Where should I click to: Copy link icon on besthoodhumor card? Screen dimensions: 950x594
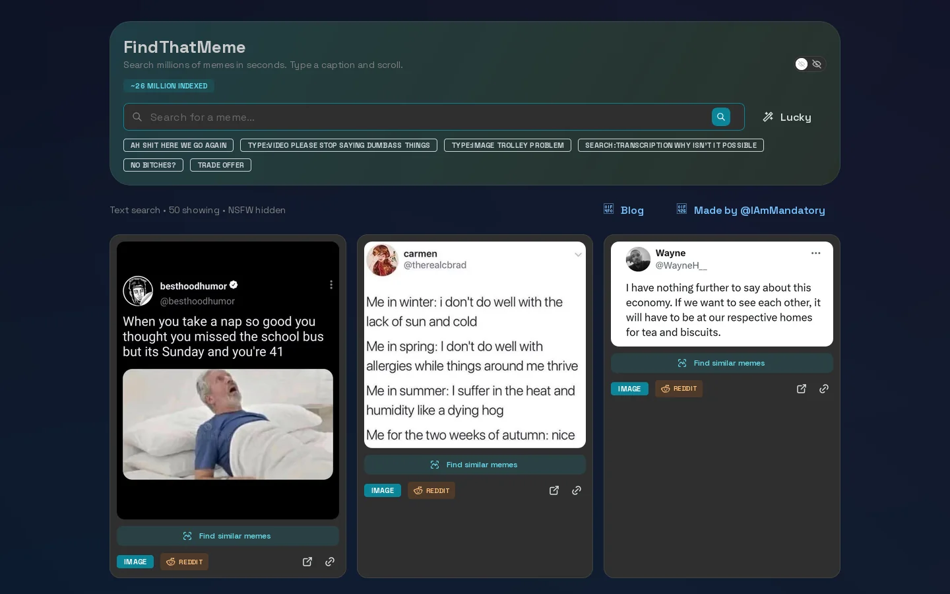click(x=330, y=562)
